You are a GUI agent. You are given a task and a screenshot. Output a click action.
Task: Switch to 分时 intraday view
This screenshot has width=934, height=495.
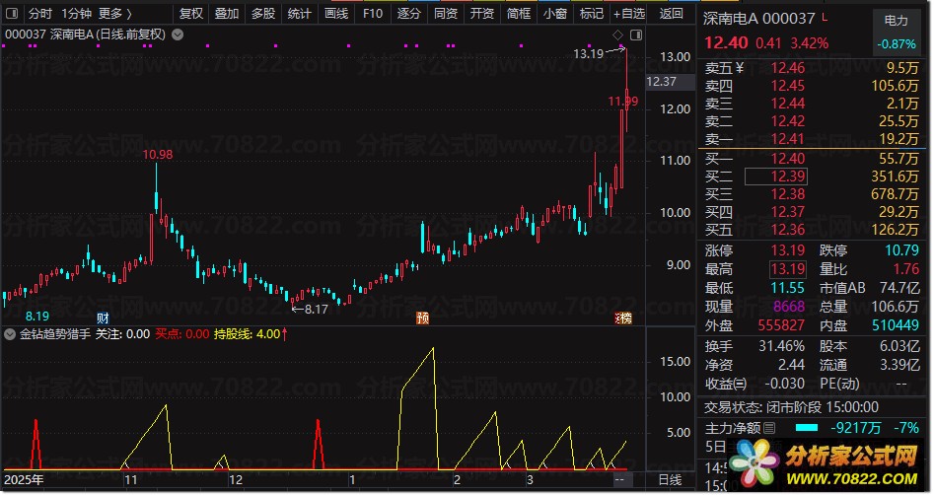[x=40, y=13]
